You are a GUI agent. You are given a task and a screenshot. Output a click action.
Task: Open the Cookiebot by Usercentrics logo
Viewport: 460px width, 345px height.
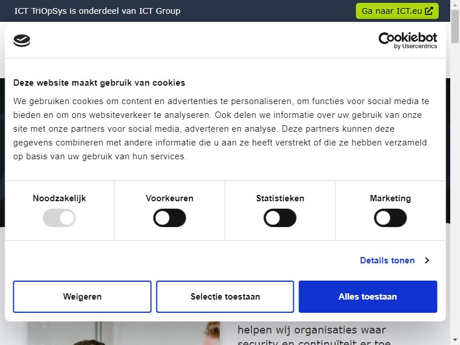point(408,40)
